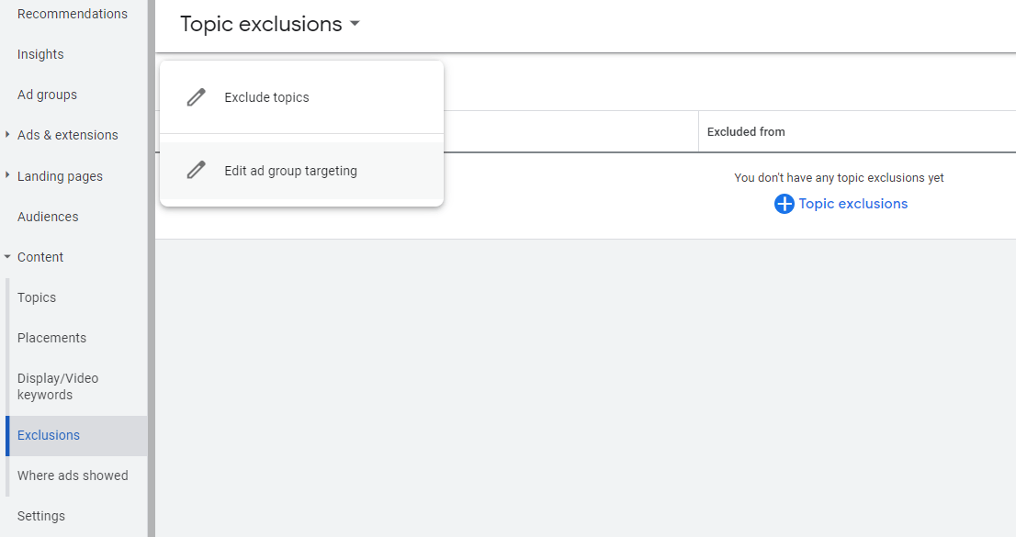Click Where ads showed
The image size is (1016, 537).
[x=73, y=475]
